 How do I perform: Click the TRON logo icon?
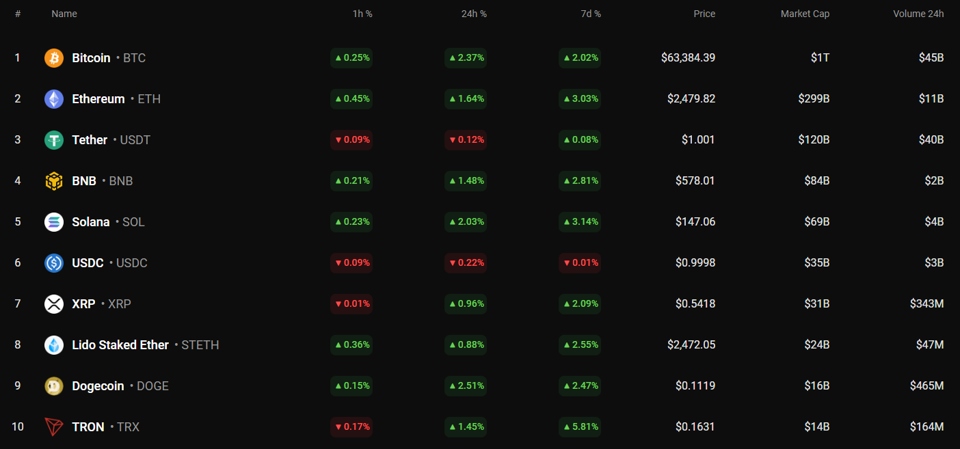pyautogui.click(x=54, y=427)
